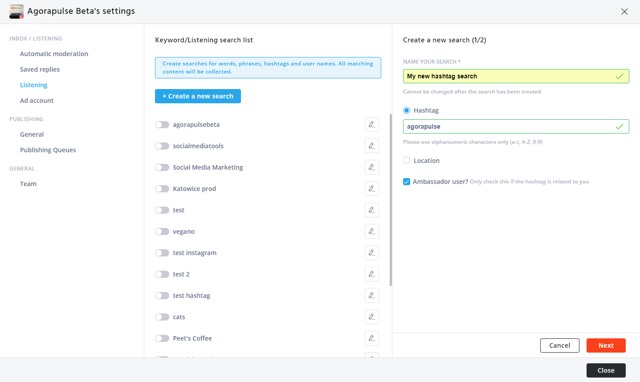Turn on the Peet's Coffee search

(162, 338)
